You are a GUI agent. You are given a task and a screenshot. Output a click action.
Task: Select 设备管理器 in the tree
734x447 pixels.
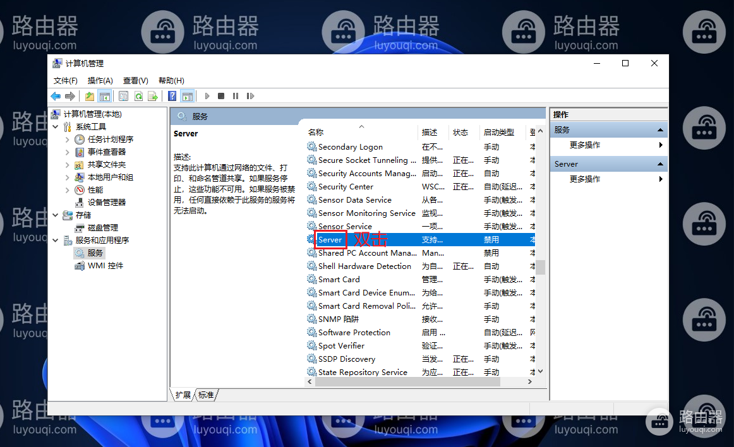[107, 202]
